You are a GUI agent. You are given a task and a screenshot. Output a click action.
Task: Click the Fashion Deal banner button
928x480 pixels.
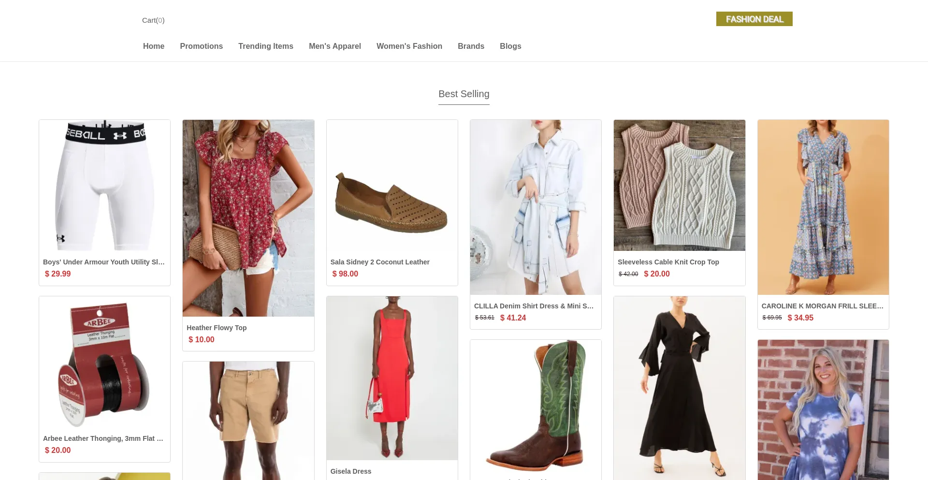tap(754, 19)
